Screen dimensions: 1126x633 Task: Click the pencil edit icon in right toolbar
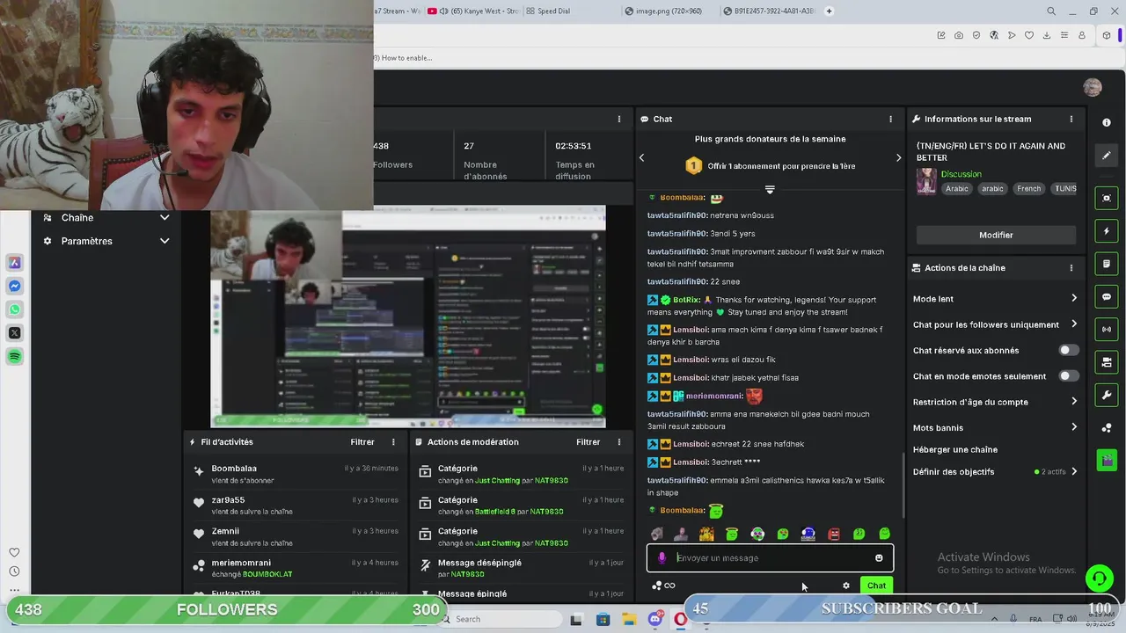pos(1107,156)
